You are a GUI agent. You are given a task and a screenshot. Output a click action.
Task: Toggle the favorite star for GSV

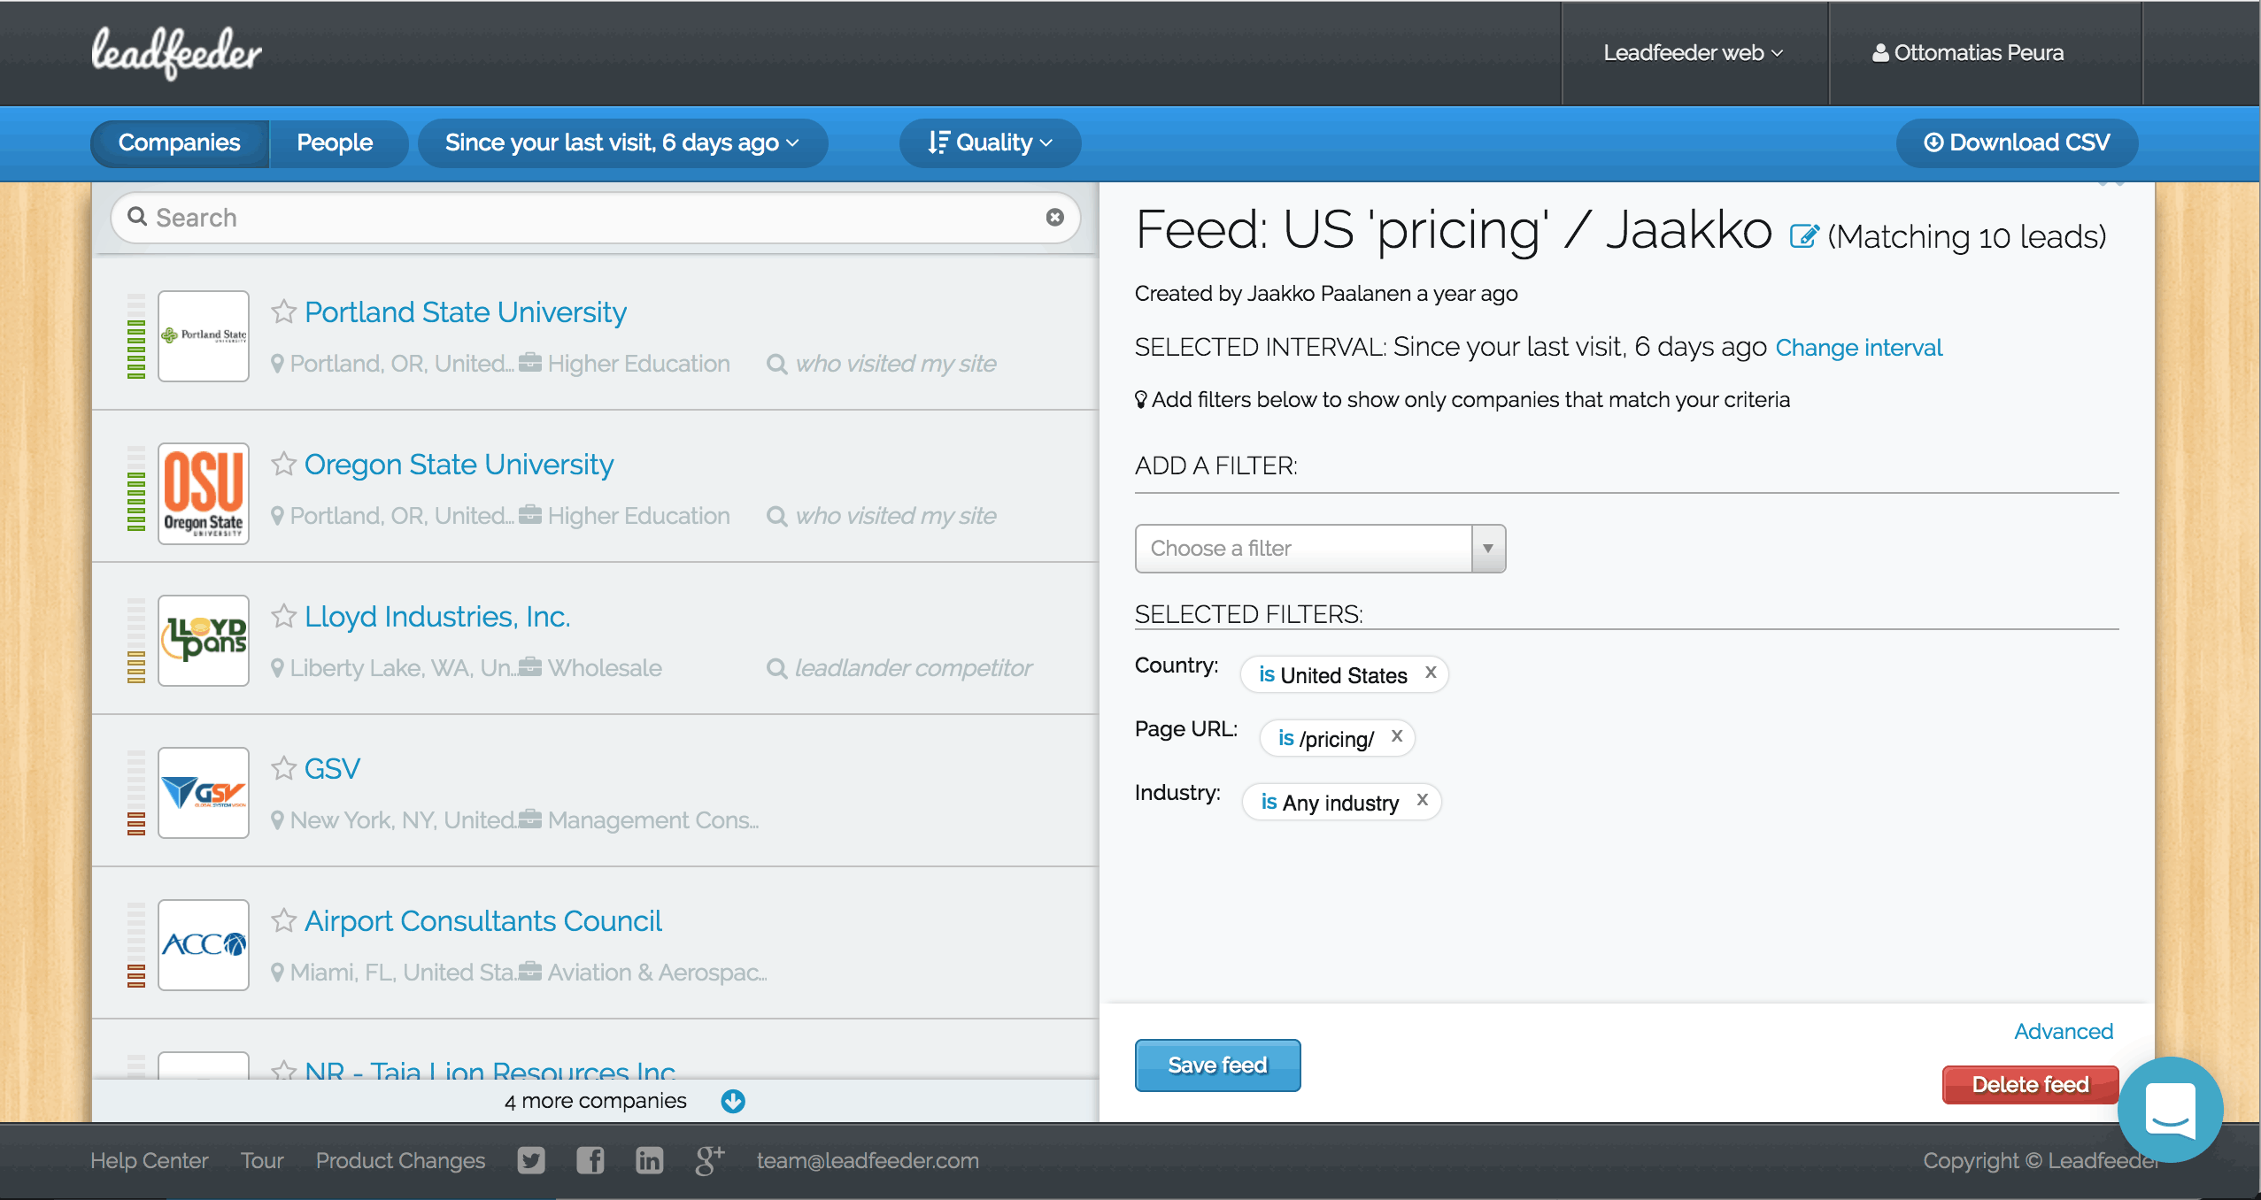pyautogui.click(x=283, y=768)
